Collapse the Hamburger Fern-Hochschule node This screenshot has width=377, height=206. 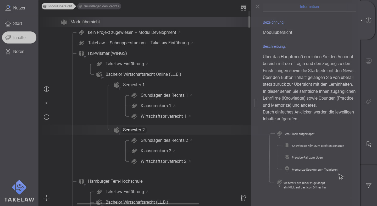click(81, 181)
